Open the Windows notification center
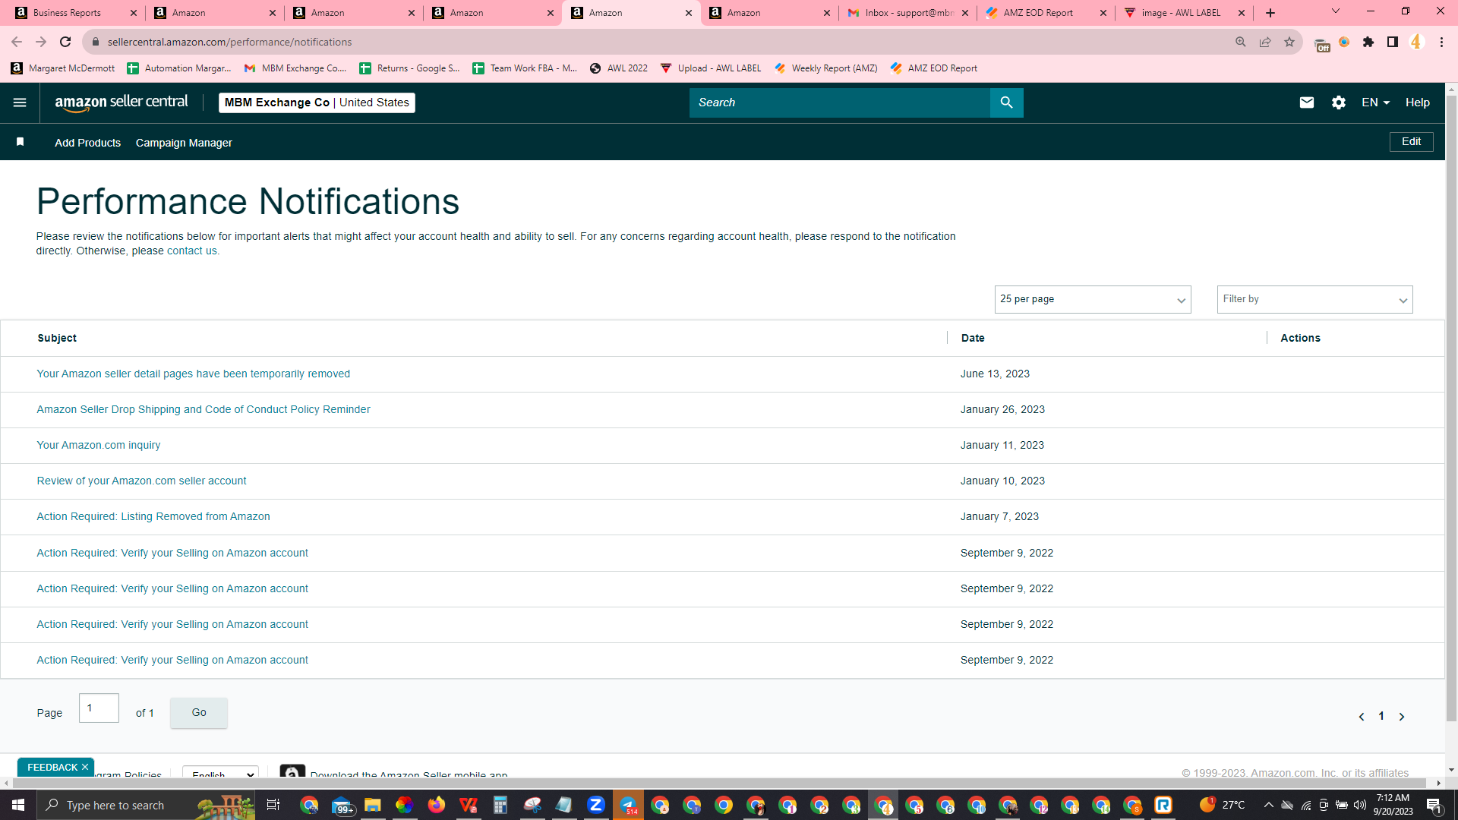Image resolution: width=1458 pixels, height=820 pixels. pos(1434,805)
